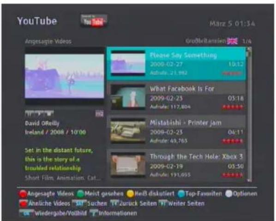276x221 pixels.
Task: Switch to Meist gesehen category
Action: pyautogui.click(x=104, y=194)
